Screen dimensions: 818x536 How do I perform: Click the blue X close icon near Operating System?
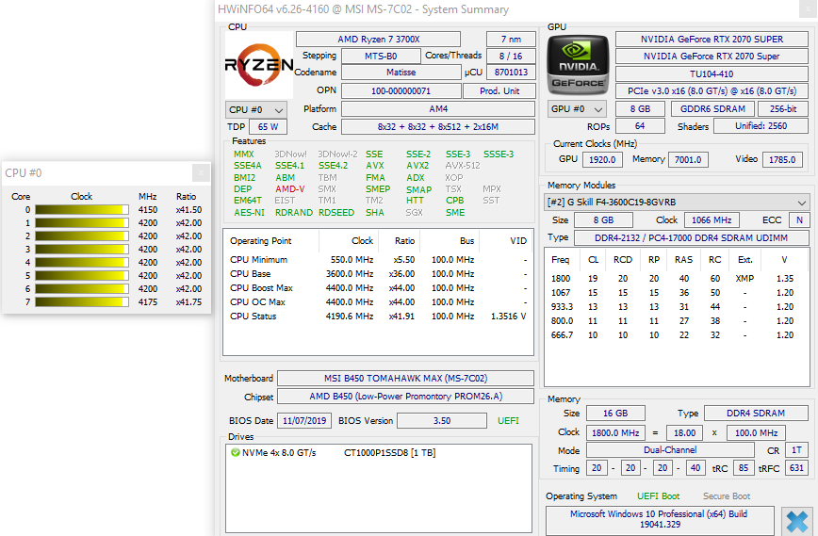tap(797, 521)
